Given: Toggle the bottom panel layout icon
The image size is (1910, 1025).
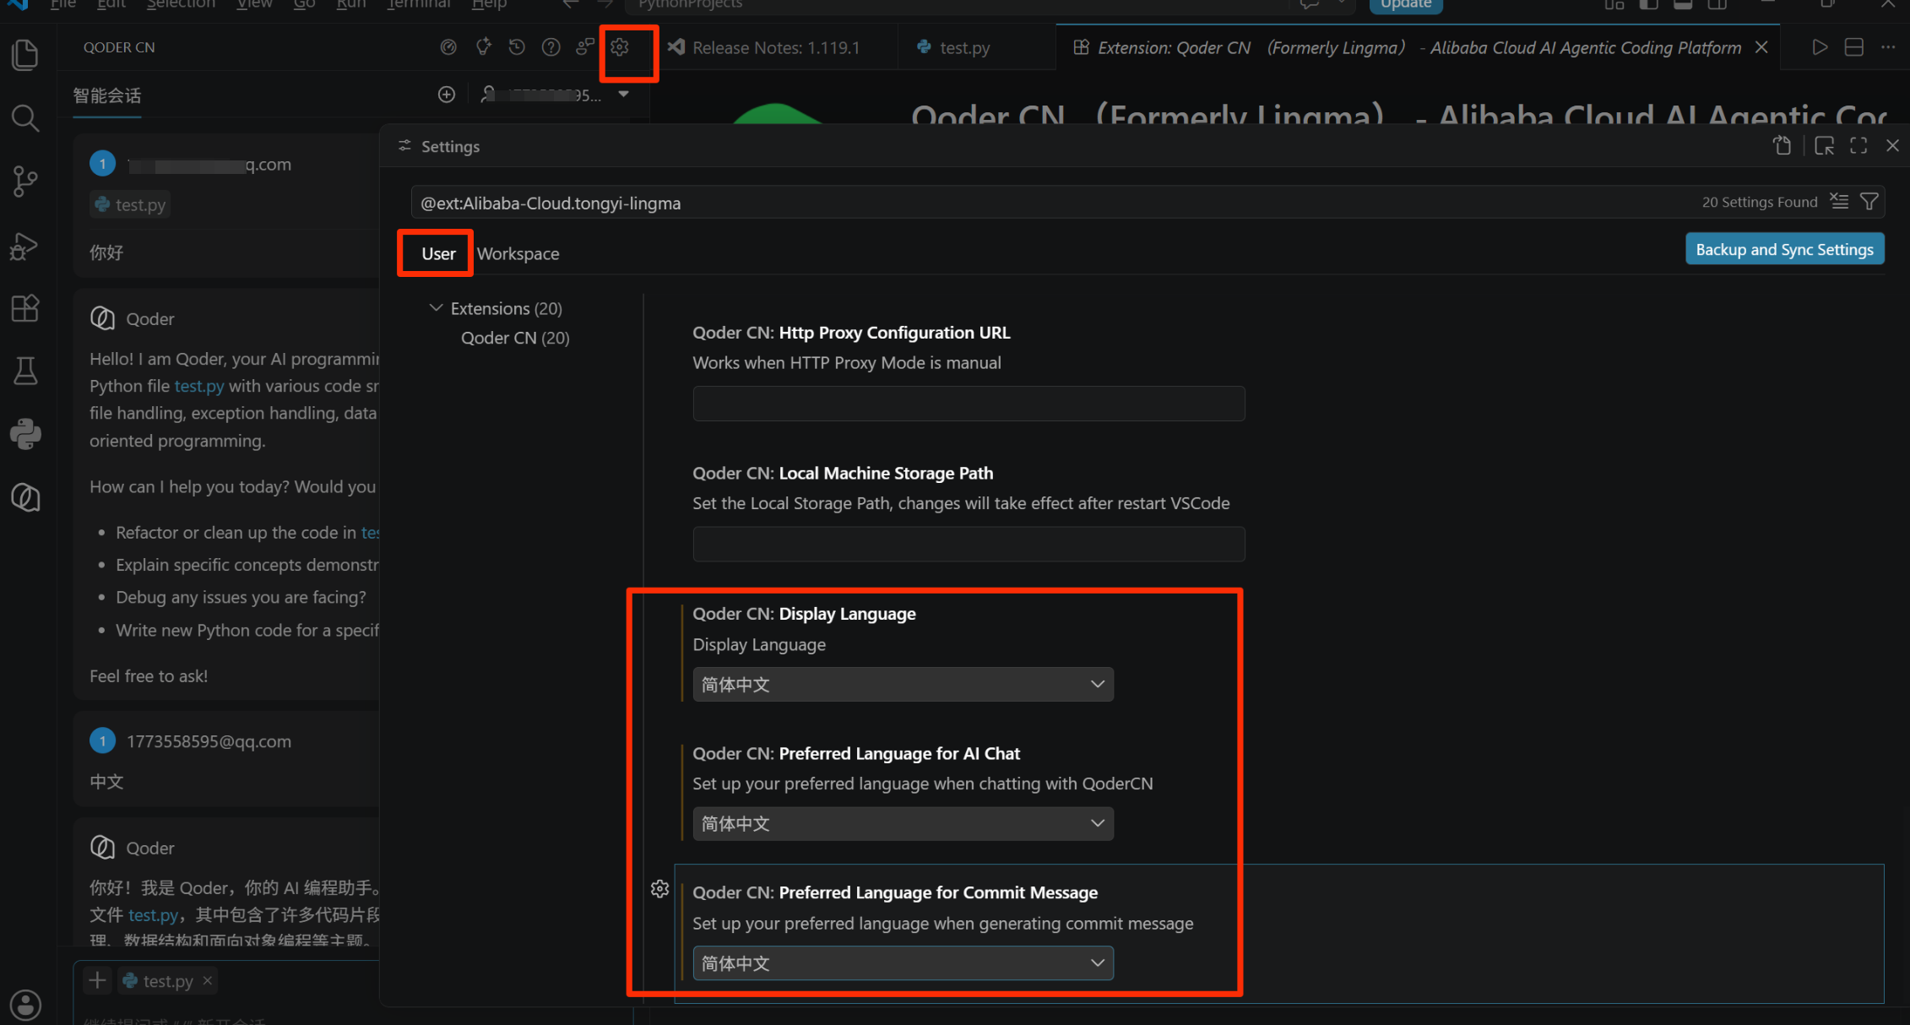Looking at the screenshot, I should tap(1683, 5).
